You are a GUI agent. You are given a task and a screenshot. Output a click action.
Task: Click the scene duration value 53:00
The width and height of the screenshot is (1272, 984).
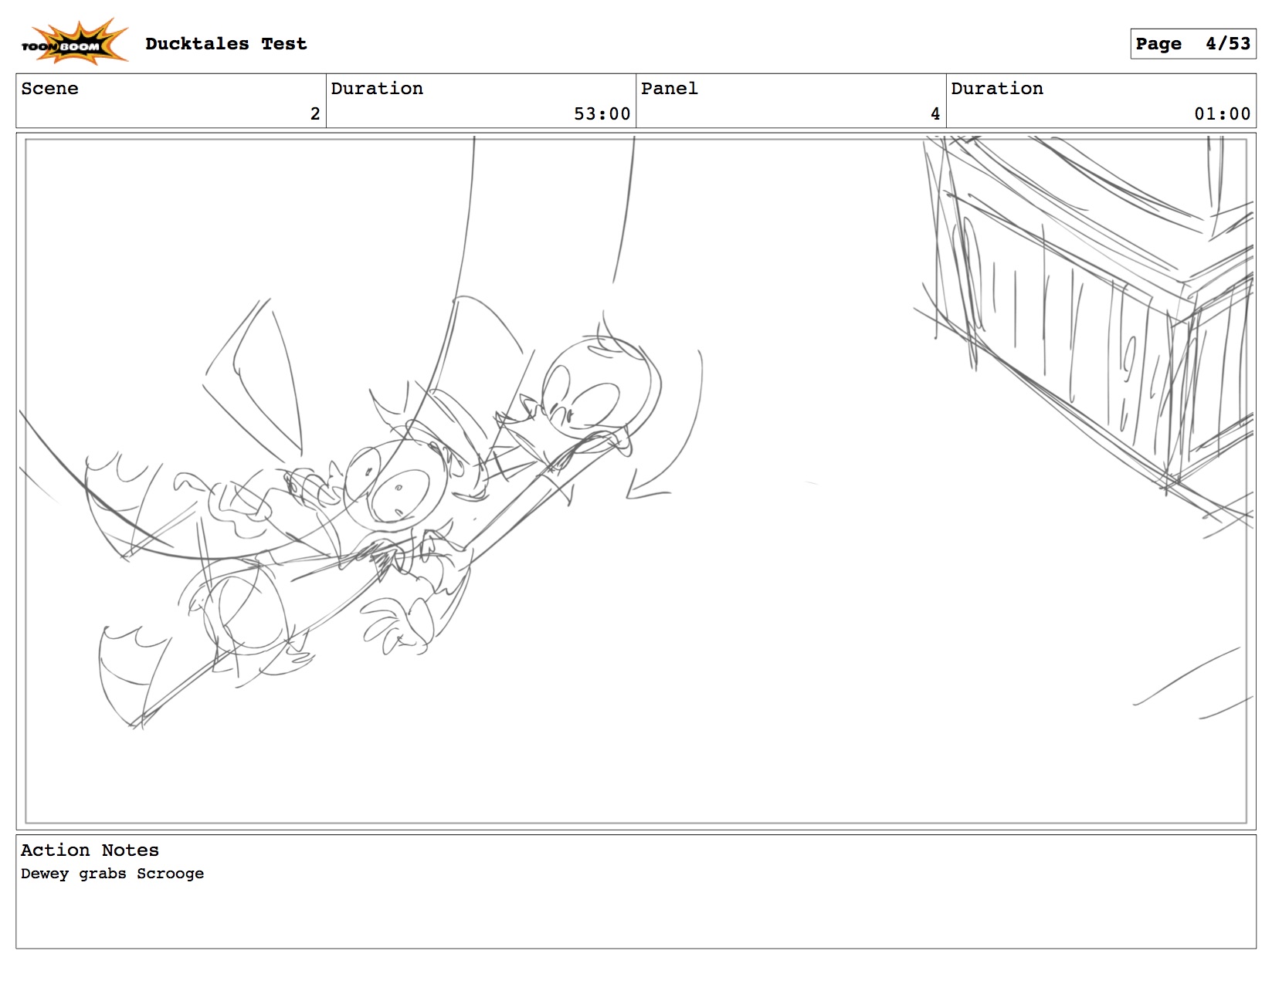pos(602,114)
